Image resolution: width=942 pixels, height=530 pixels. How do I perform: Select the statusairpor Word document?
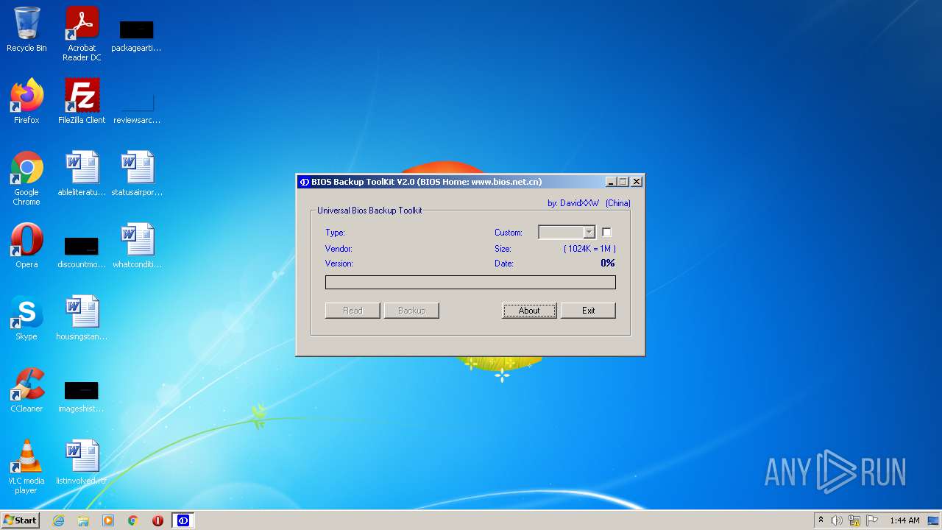click(x=136, y=174)
